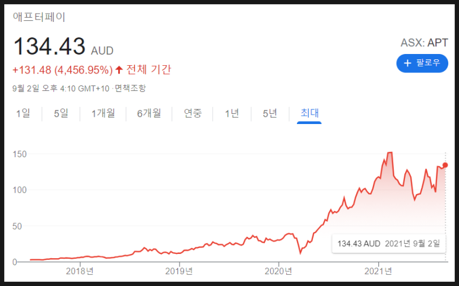Show the 1년 range chart

(x=232, y=113)
